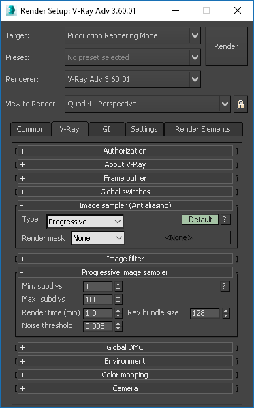Click the 3ds Max app icon in title bar
Screen dimensions: 254x408
pyautogui.click(x=11, y=10)
